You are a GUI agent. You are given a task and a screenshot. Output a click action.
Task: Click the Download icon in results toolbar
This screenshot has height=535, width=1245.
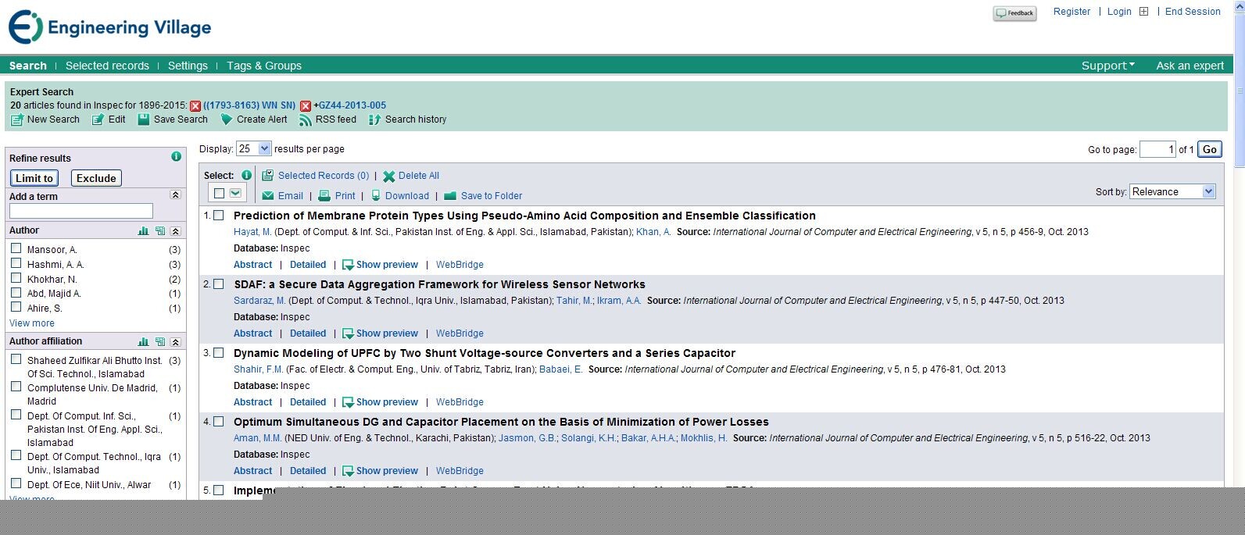376,196
